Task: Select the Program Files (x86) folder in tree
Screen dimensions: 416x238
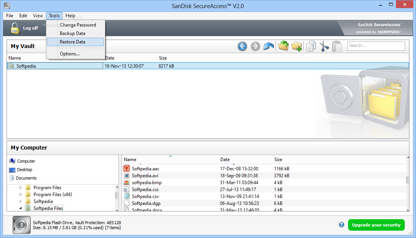Action: tap(52, 195)
